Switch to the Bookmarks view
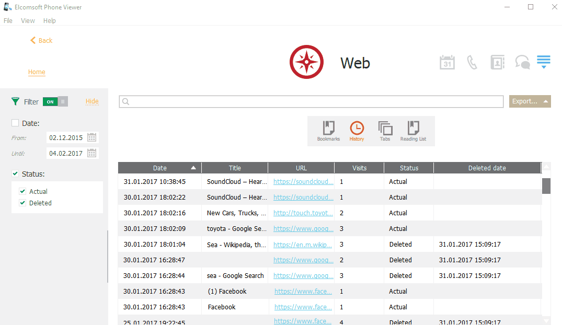 [x=328, y=131]
